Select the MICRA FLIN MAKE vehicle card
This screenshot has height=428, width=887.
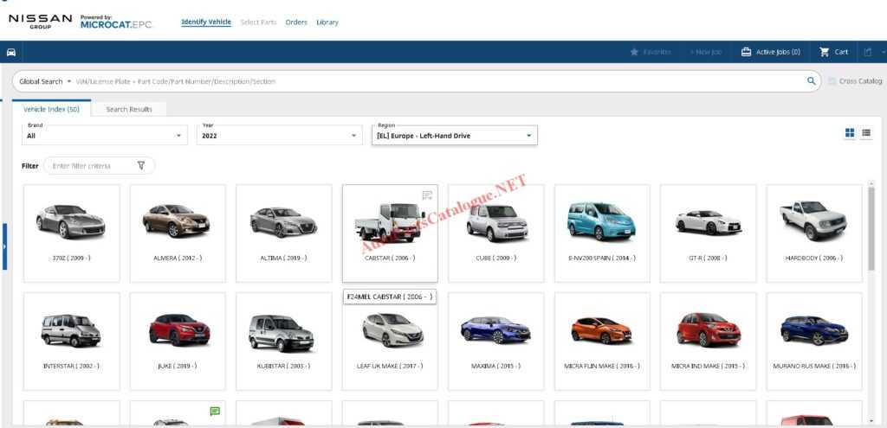602,341
